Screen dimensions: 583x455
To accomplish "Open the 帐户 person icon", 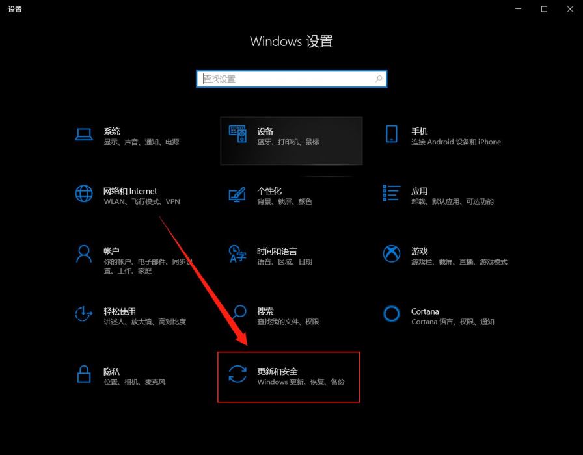I will point(84,254).
